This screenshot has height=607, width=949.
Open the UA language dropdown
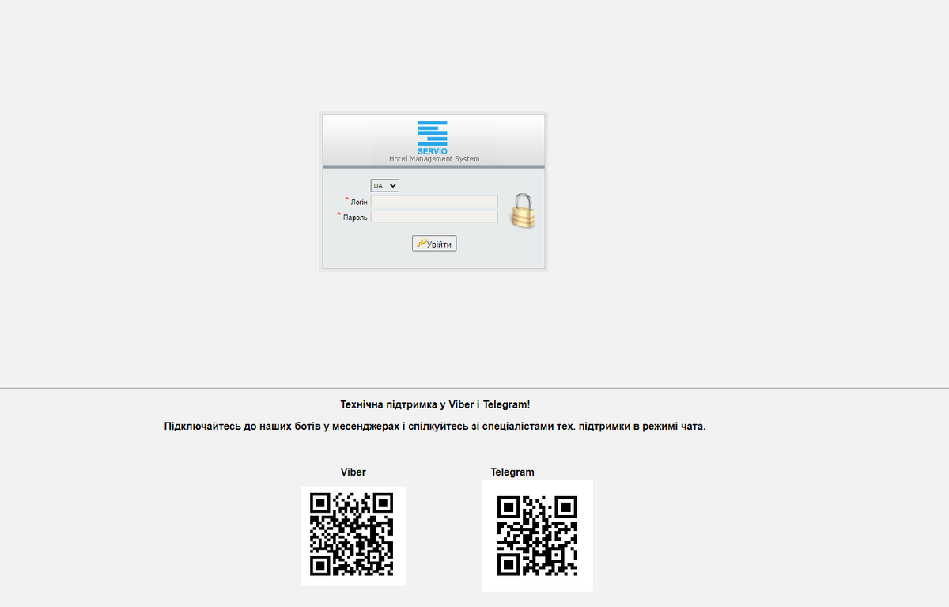(x=384, y=185)
